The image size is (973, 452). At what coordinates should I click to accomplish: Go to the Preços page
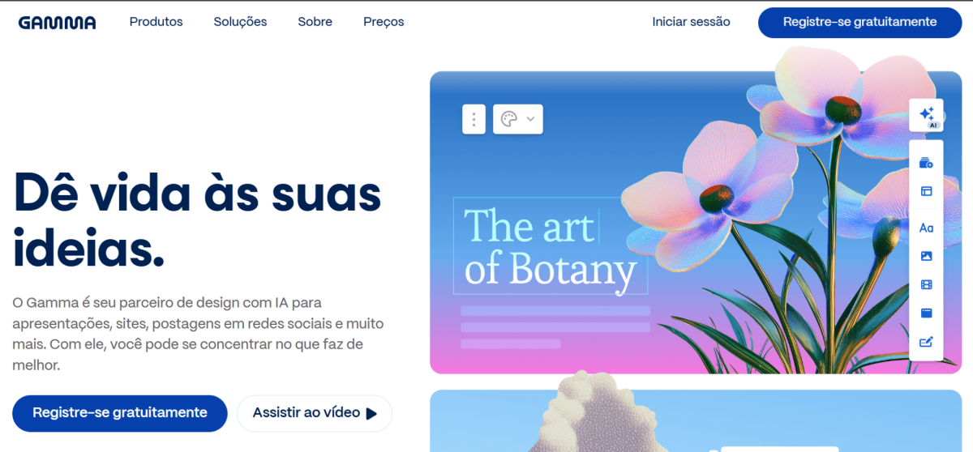(x=384, y=22)
